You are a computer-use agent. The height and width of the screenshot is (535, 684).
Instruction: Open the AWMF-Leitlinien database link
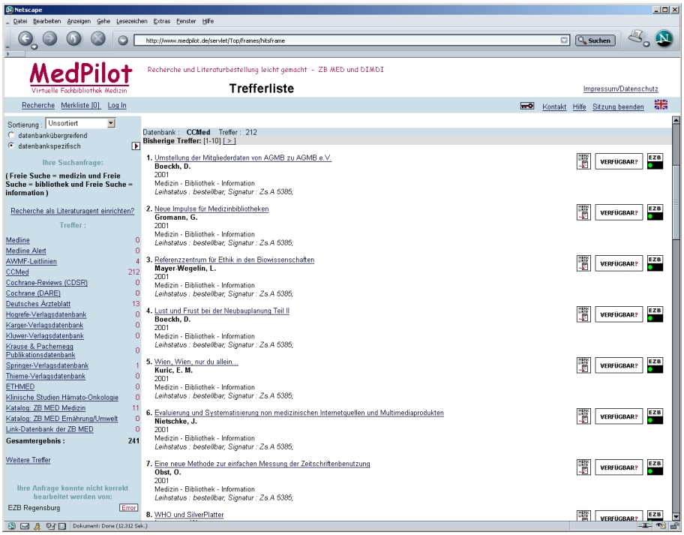tap(31, 261)
